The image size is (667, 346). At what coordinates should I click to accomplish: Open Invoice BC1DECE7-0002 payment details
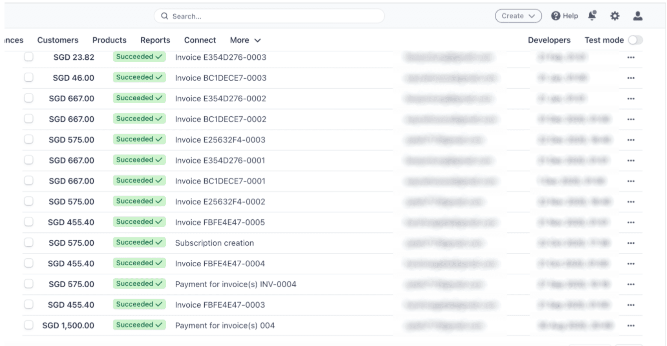pyautogui.click(x=221, y=119)
